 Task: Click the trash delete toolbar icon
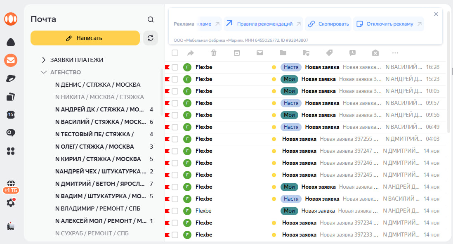pos(214,53)
